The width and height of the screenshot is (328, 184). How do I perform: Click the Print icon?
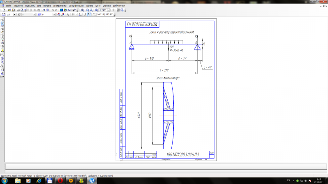tap(19, 10)
